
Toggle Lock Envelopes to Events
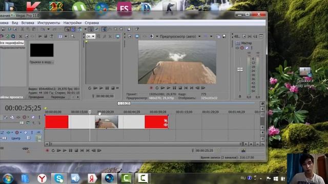[x=91, y=29]
